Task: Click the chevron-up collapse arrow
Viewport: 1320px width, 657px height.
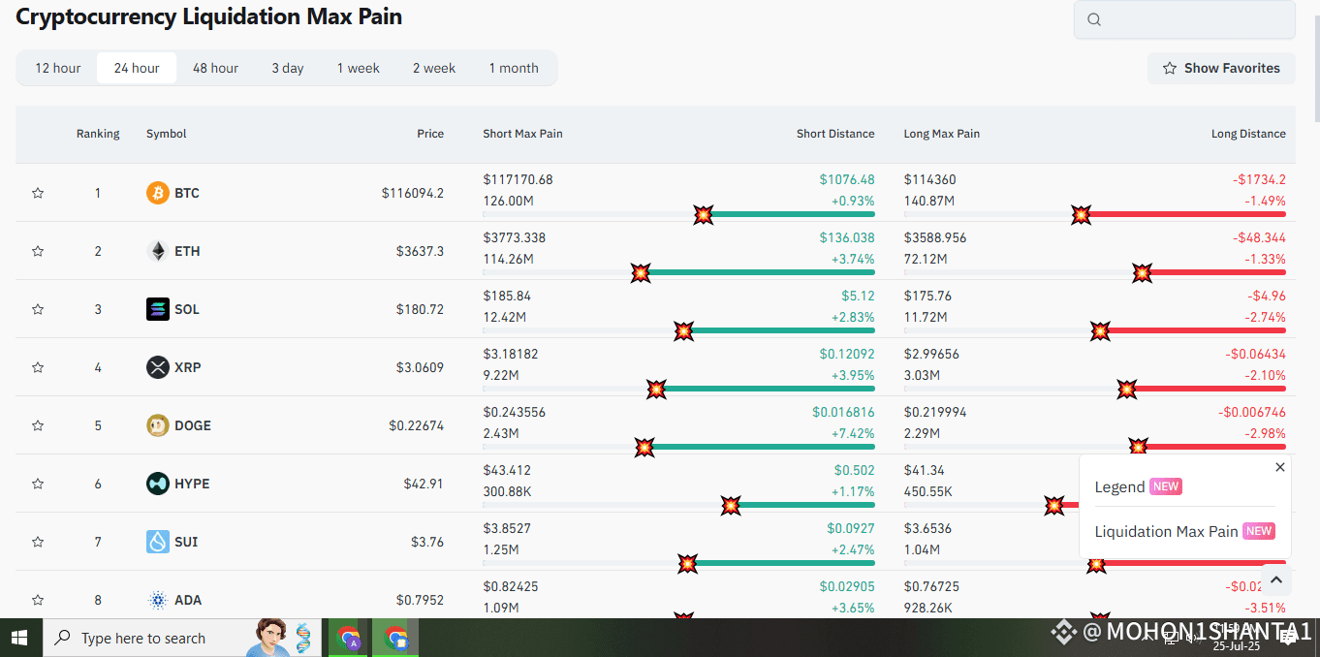Action: [1277, 579]
